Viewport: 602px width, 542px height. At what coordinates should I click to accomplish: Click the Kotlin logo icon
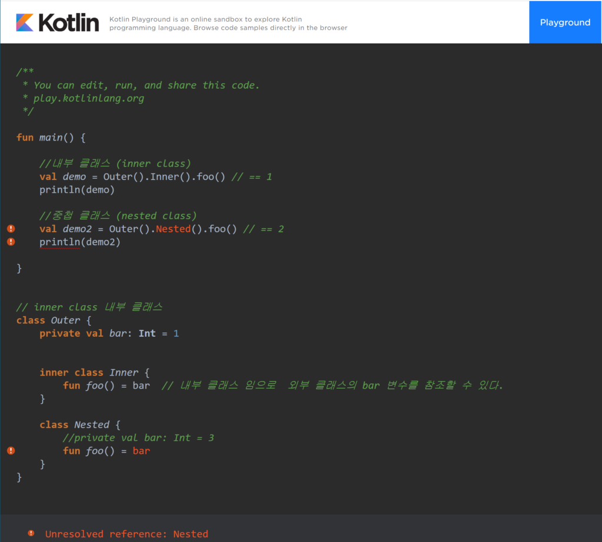tap(25, 22)
